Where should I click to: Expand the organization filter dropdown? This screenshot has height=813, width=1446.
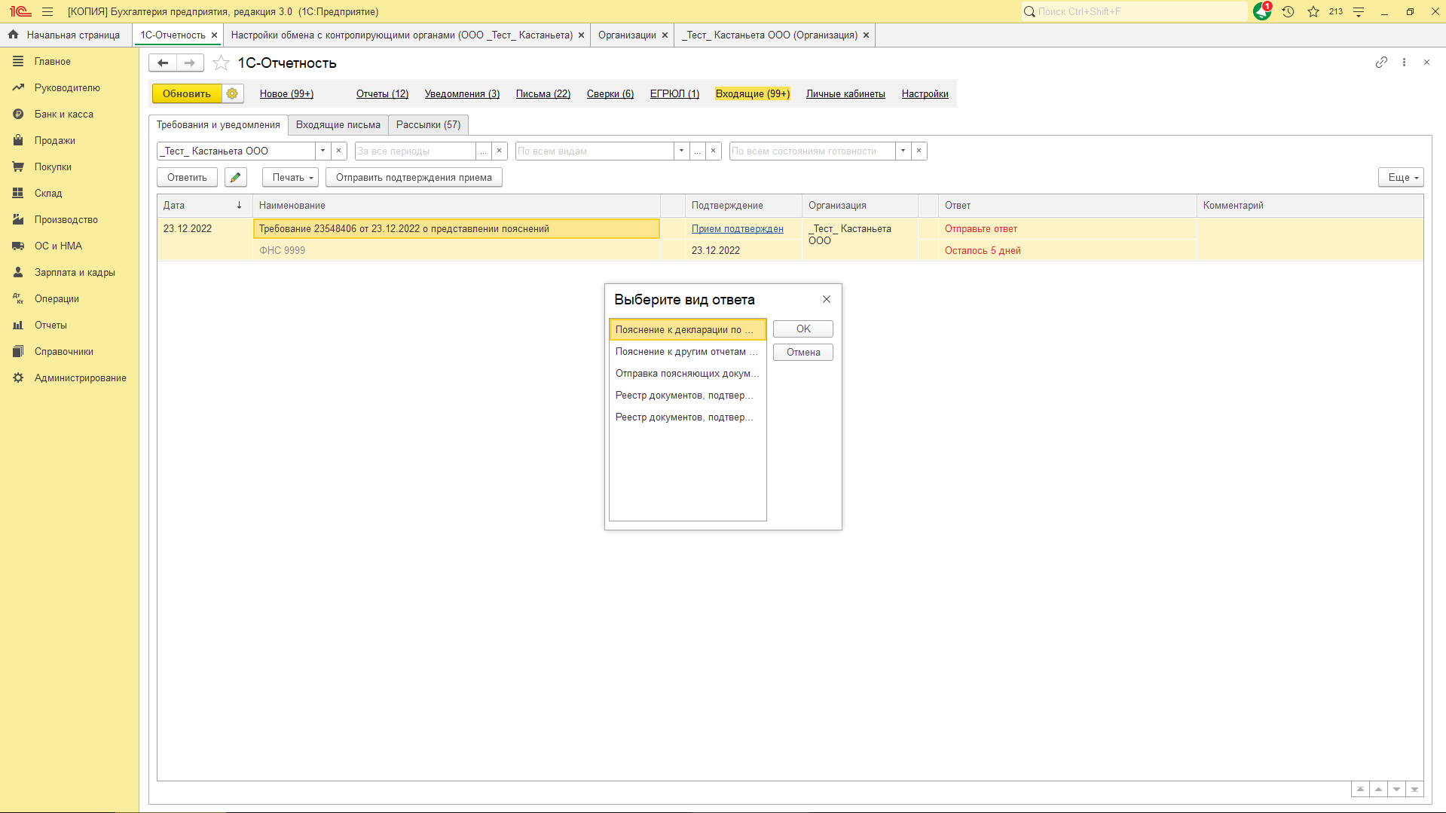pos(323,151)
